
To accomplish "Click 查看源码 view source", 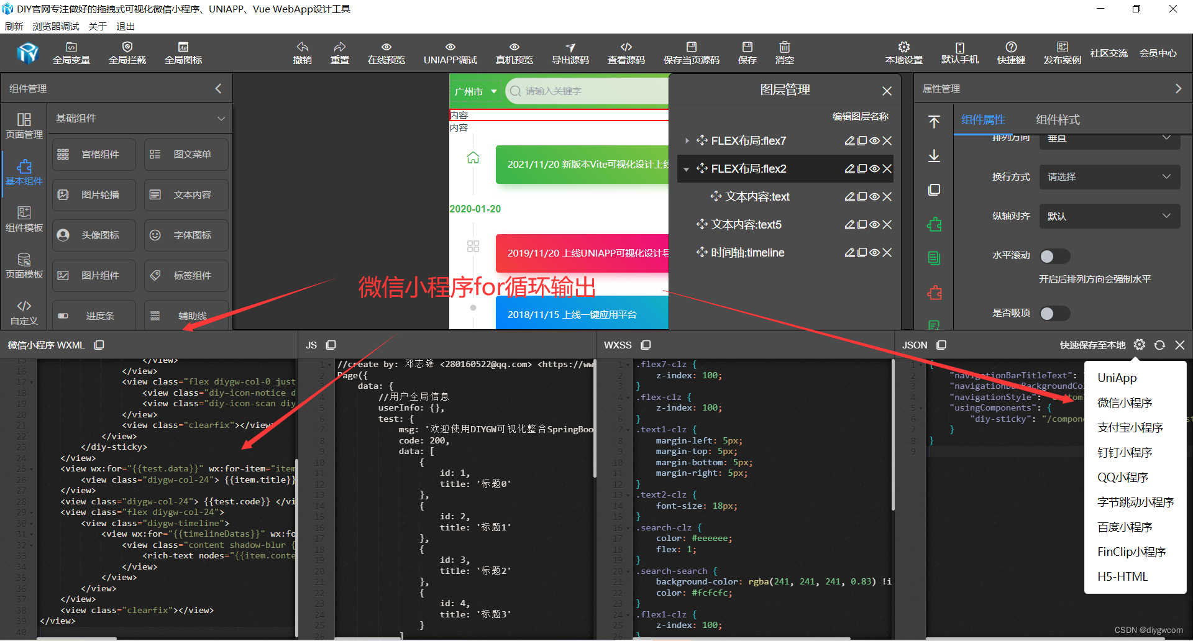I will pos(626,53).
